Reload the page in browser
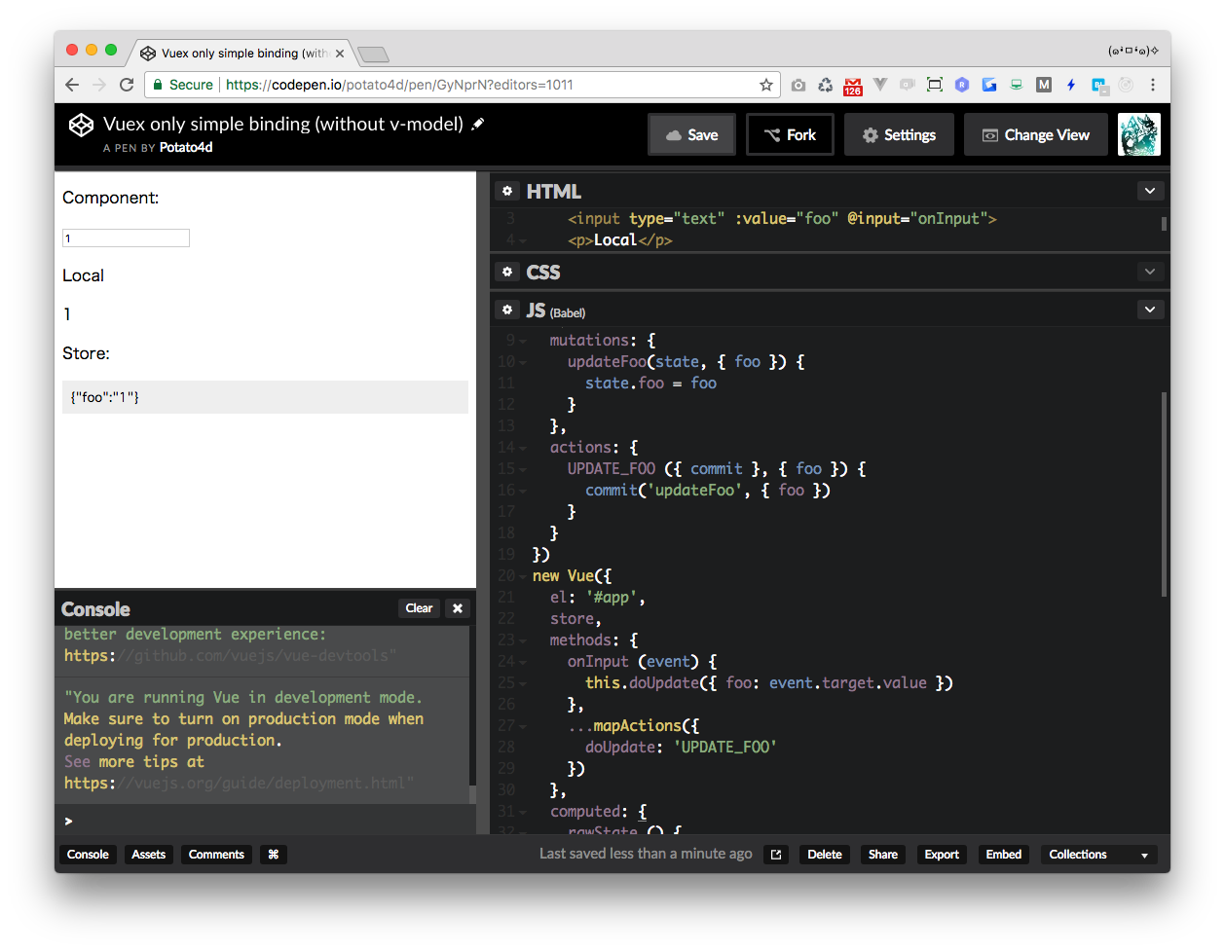 (x=127, y=85)
